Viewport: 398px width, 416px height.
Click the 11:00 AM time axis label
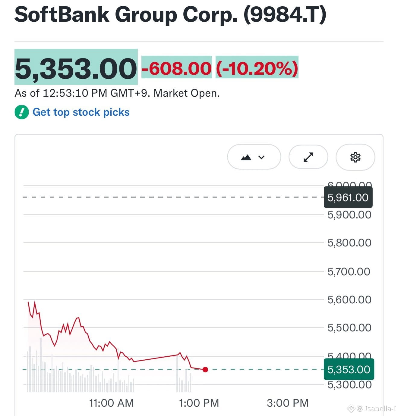pos(111,403)
